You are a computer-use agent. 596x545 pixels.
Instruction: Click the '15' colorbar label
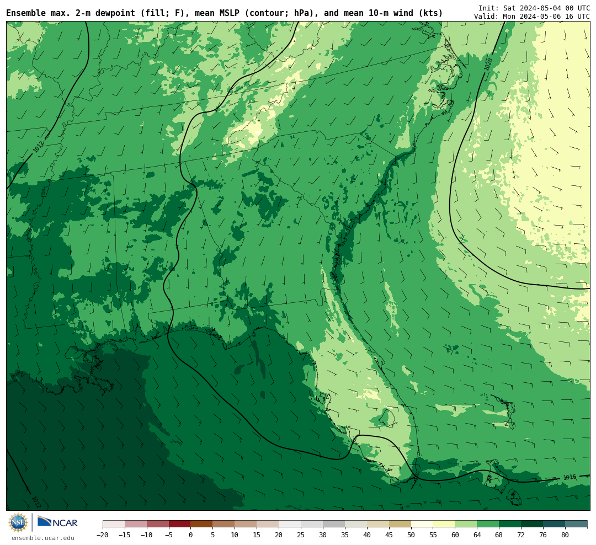point(257,535)
